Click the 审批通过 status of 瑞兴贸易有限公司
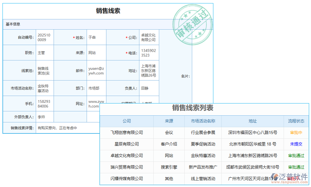This screenshot has width=311, height=187. click(x=296, y=167)
